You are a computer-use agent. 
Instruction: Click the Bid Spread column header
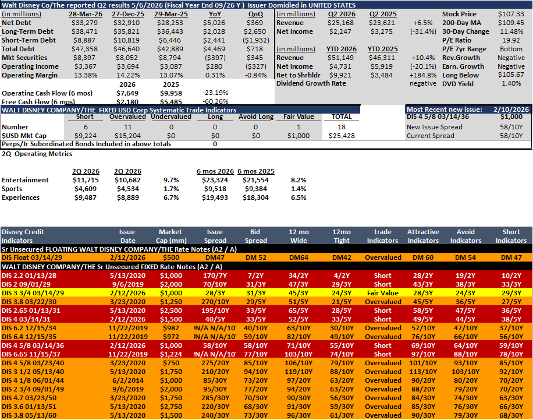coord(255,236)
